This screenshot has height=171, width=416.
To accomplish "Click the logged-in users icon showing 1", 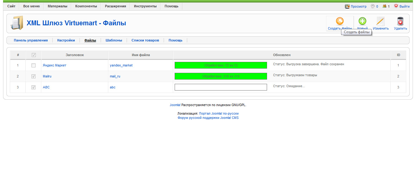I will (x=384, y=6).
